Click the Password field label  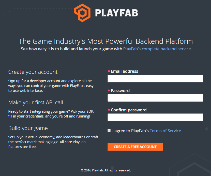[x=120, y=91]
